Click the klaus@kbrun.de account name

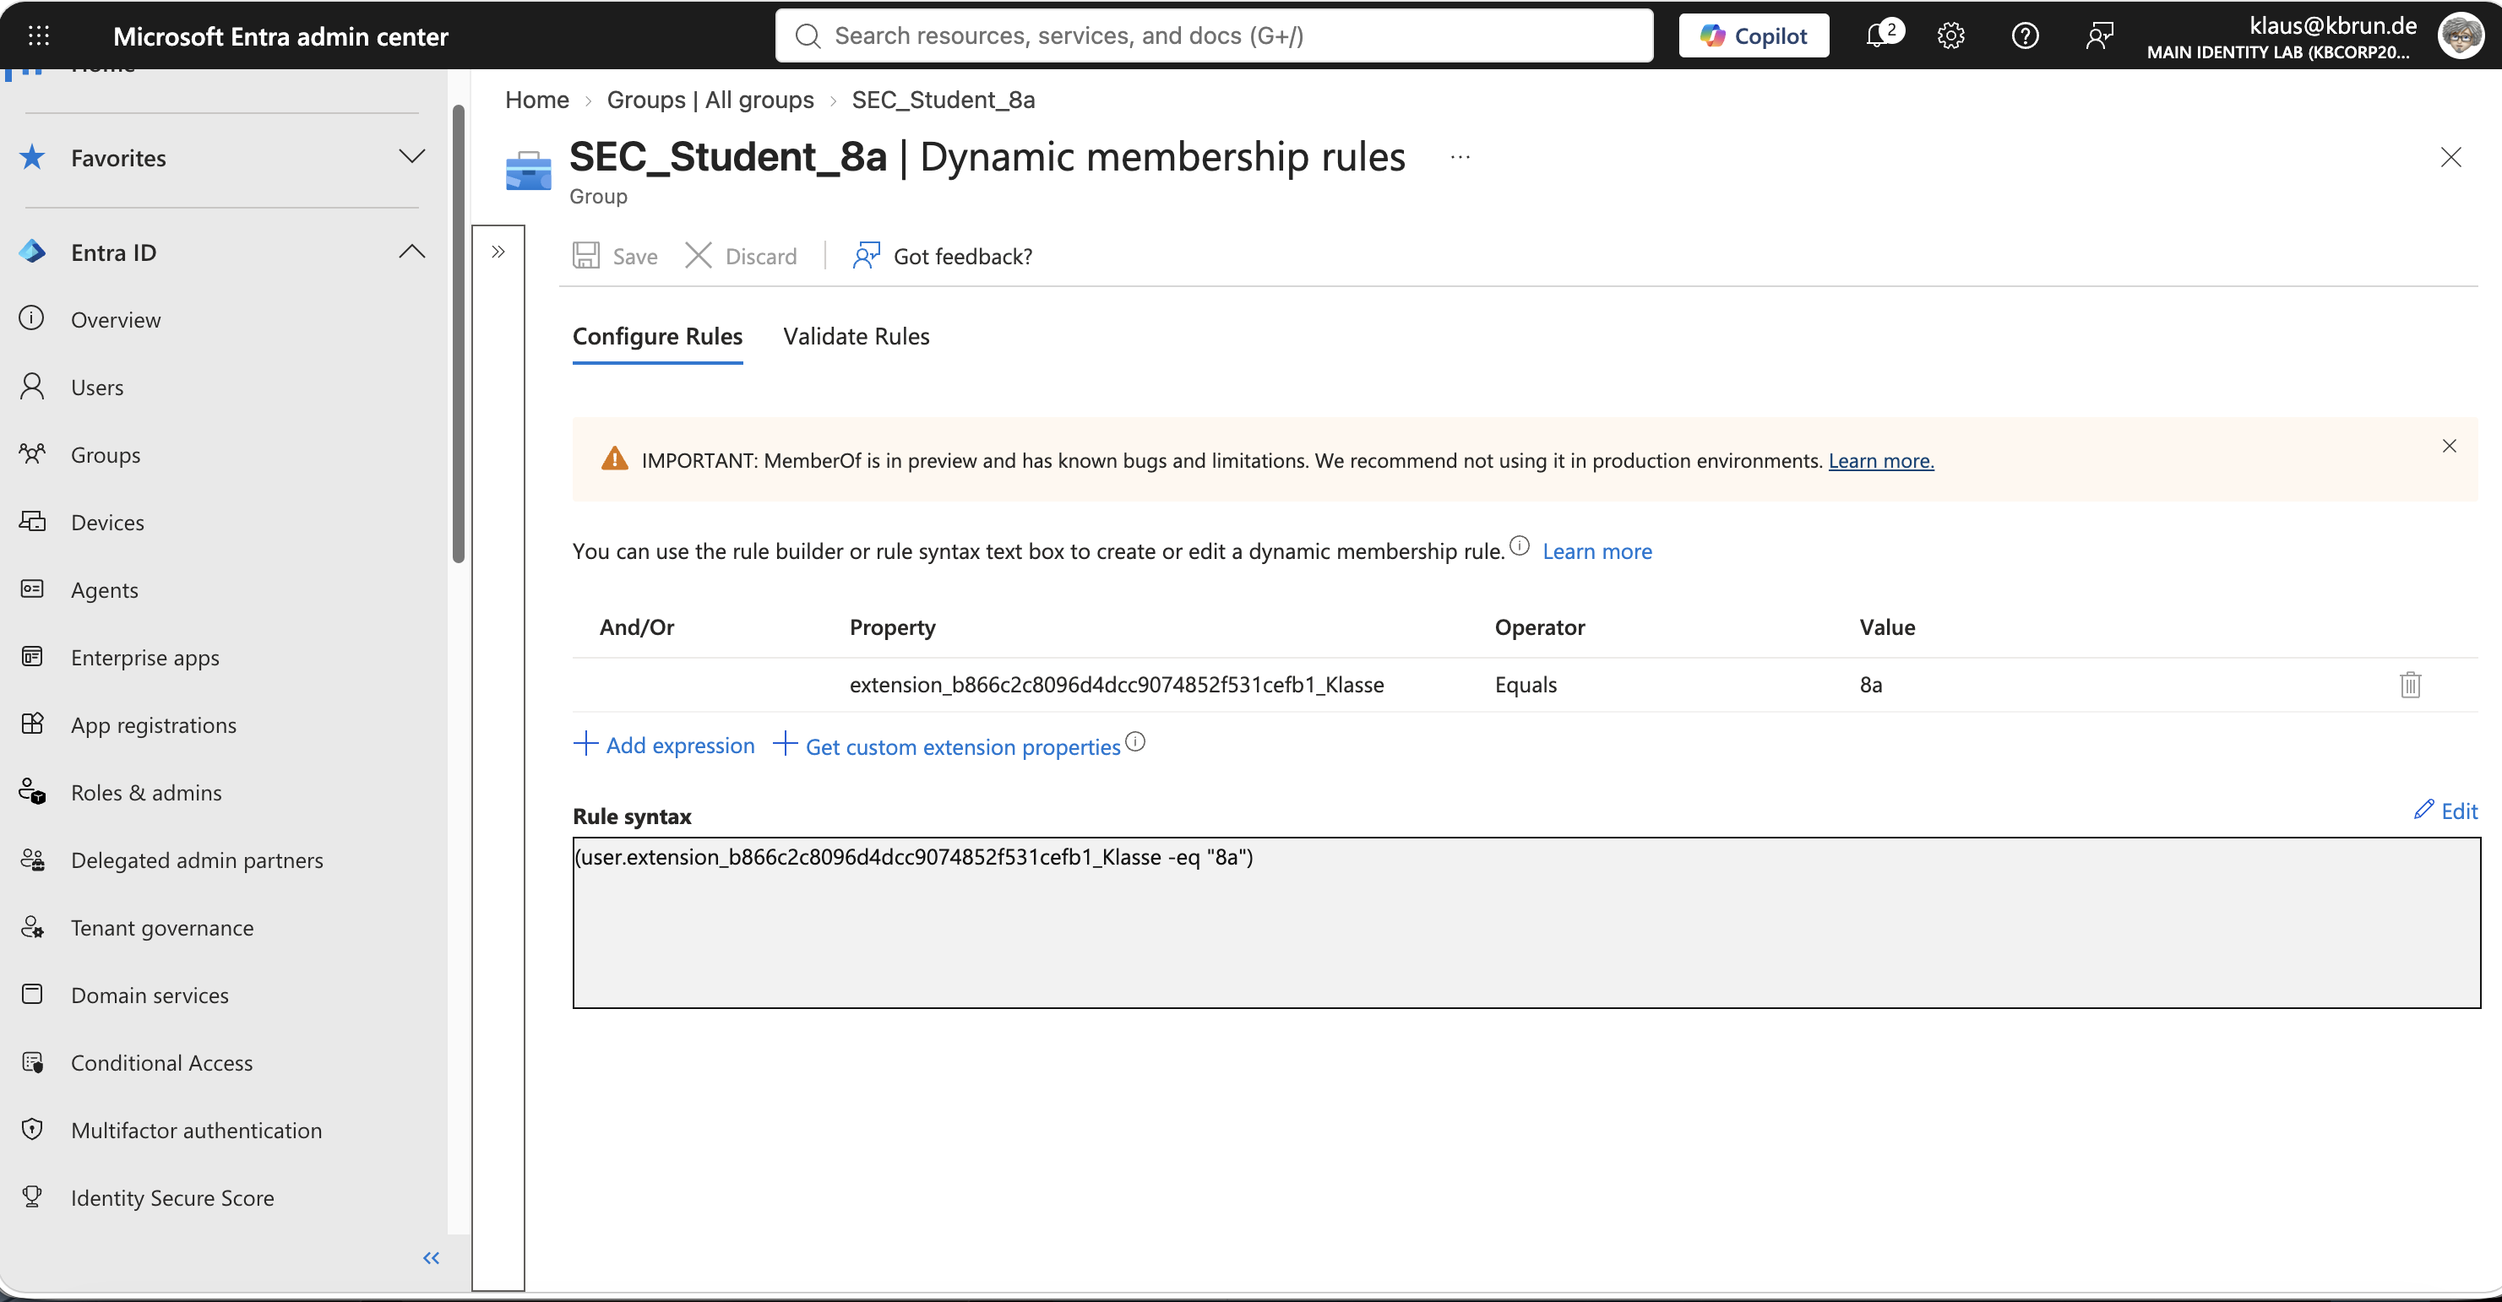tap(2333, 25)
